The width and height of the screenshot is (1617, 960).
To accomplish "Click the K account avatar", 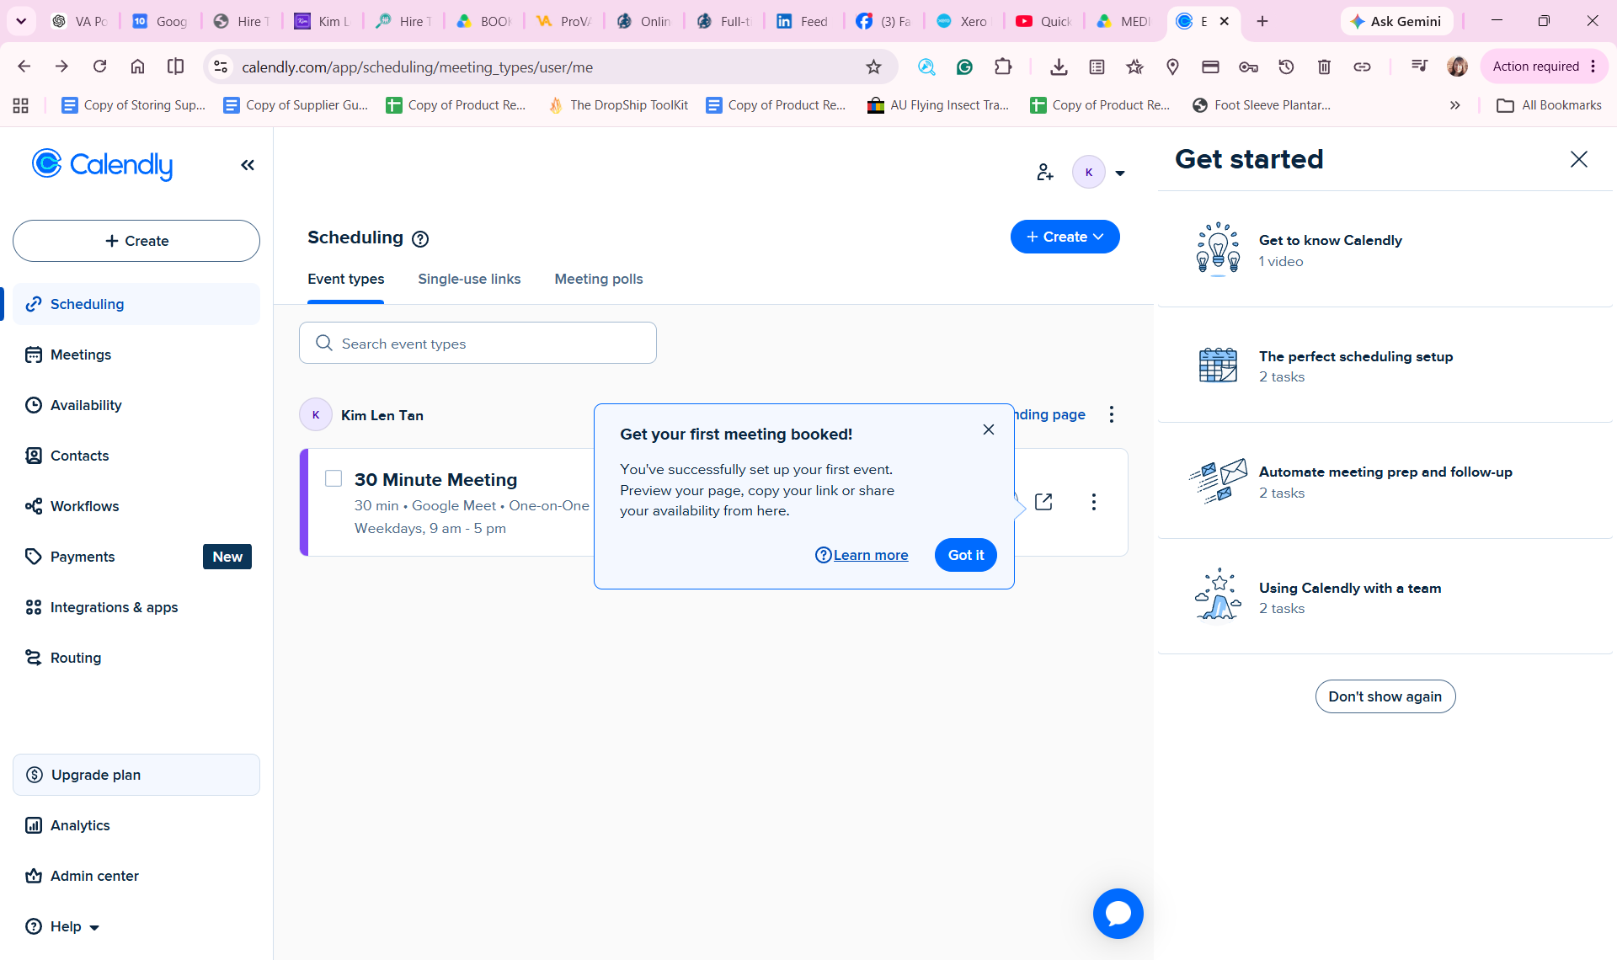I will pos(1089,173).
